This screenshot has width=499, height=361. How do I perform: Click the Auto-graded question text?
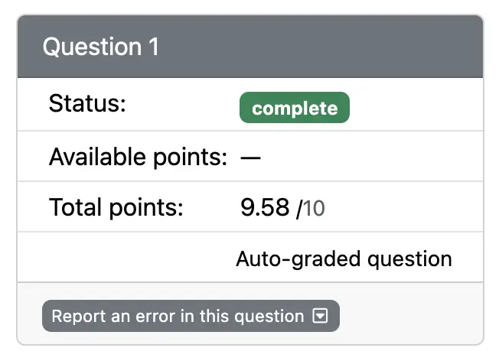coord(344,259)
